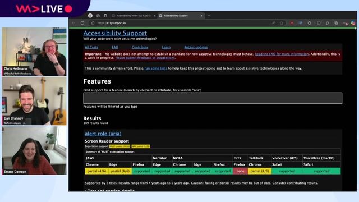Open the Copilot sidebar icon
Screen dimensions: 359x202
coord(353,23)
